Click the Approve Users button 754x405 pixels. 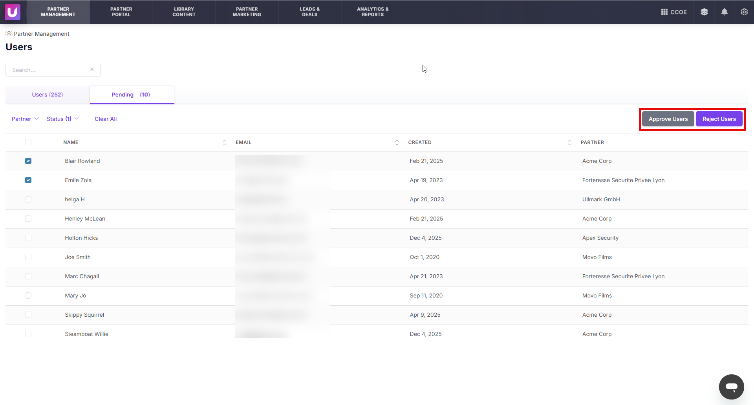[668, 119]
